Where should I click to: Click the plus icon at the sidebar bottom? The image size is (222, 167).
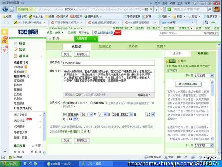pyautogui.click(x=5, y=152)
